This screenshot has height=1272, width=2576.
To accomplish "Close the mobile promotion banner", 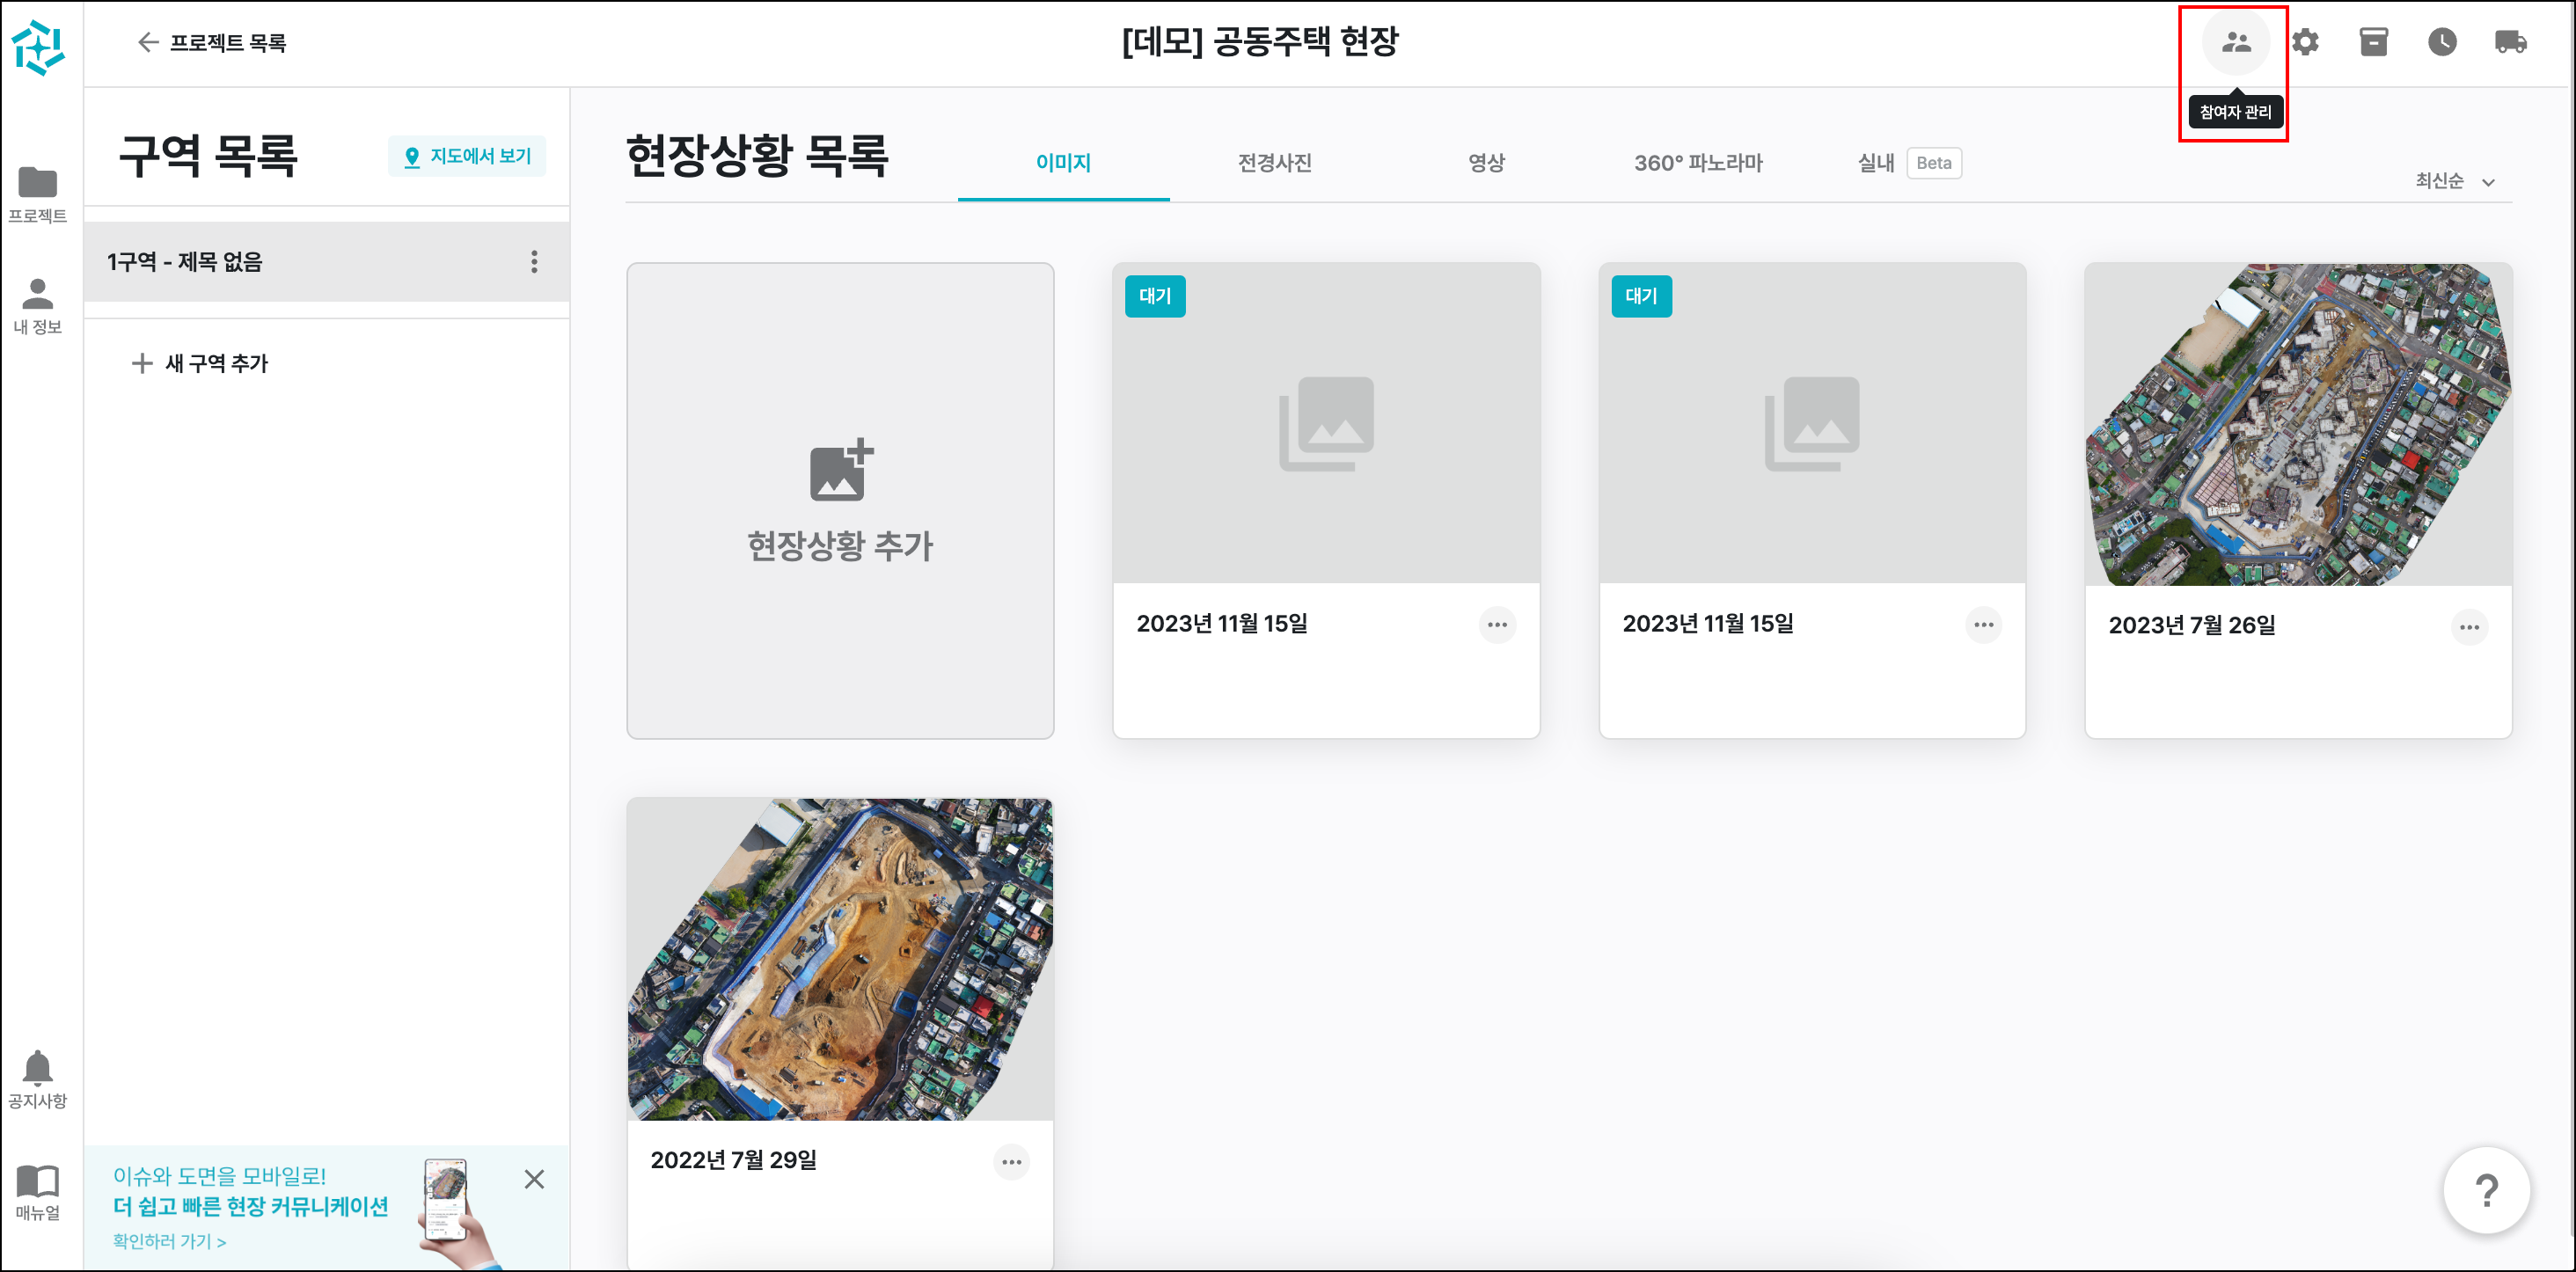I will click(x=534, y=1179).
